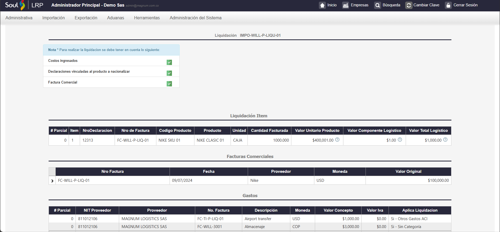Open the Empresas factory icon
Image resolution: width=500 pixels, height=232 pixels.
tap(345, 5)
